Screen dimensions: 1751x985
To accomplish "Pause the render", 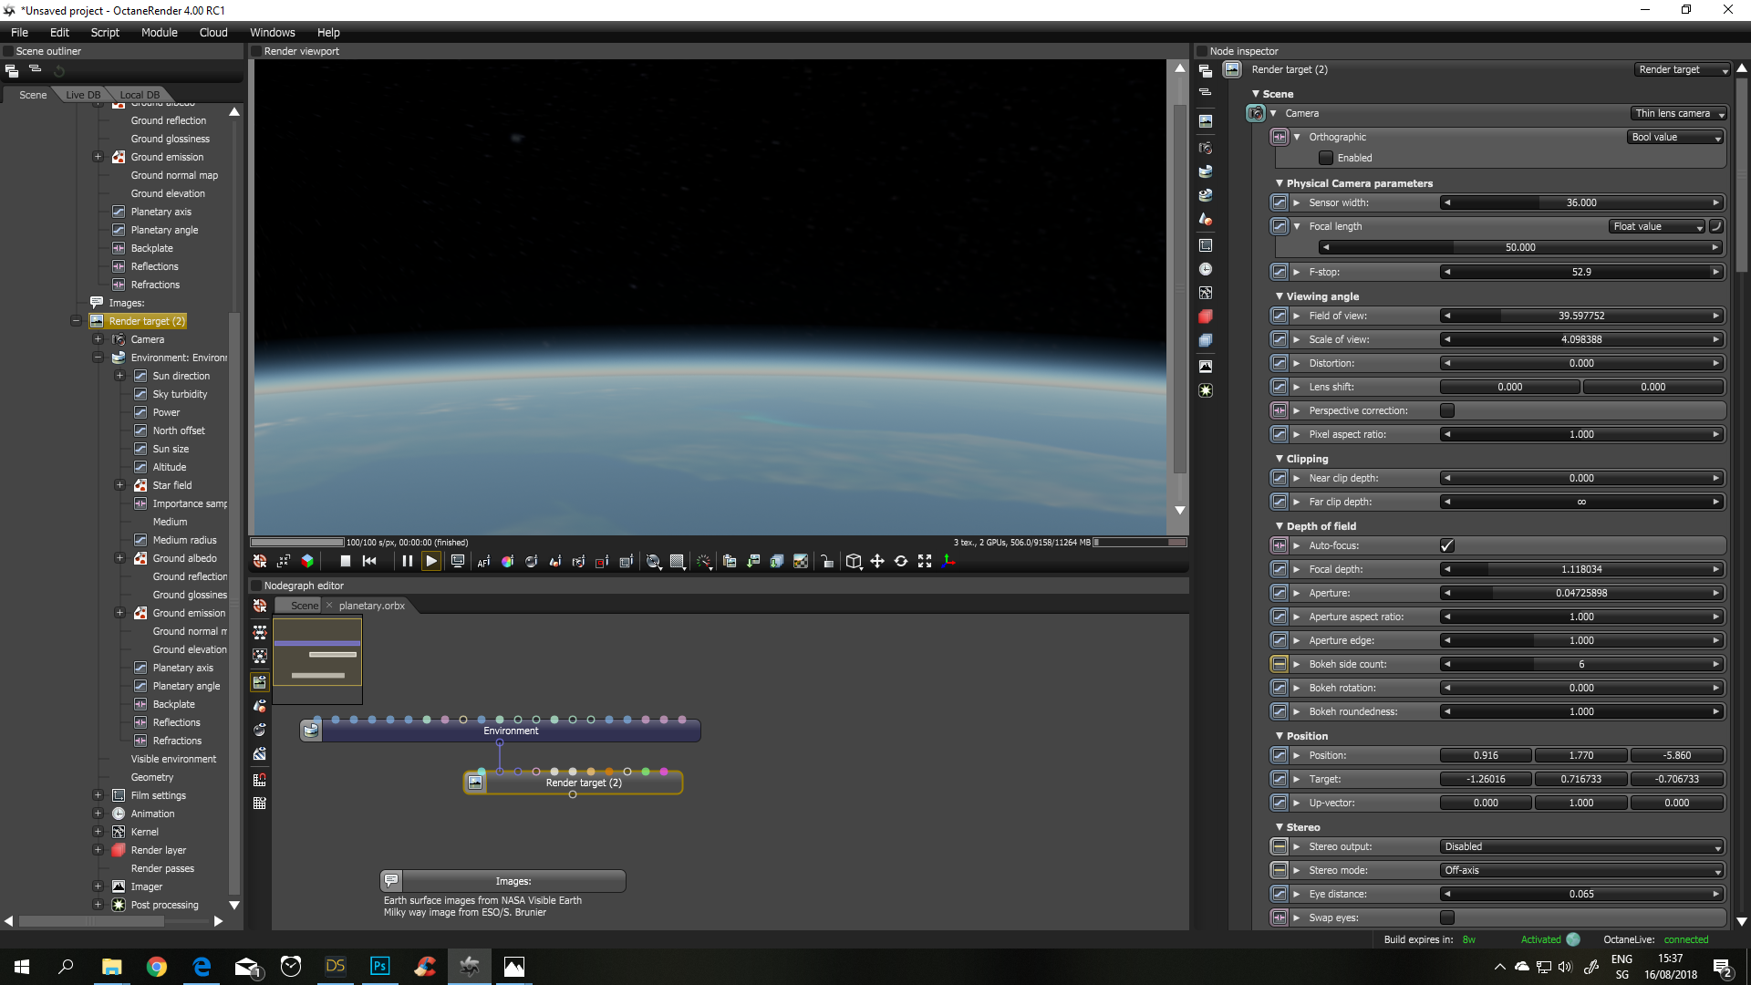I will (x=407, y=561).
